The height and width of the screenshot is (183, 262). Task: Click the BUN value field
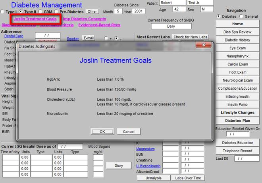tap(171, 155)
